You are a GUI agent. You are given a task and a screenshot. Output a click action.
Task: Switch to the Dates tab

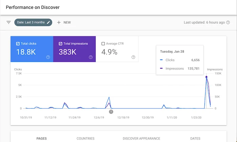(195, 138)
